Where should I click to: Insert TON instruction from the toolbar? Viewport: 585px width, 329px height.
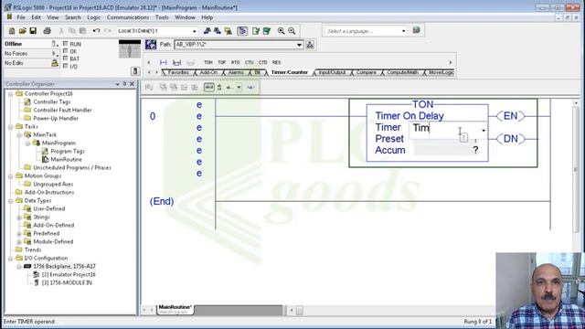point(208,62)
